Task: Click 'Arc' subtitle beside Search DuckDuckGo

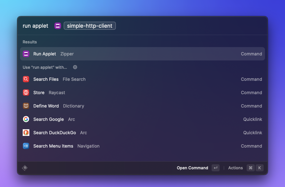Action: point(83,133)
